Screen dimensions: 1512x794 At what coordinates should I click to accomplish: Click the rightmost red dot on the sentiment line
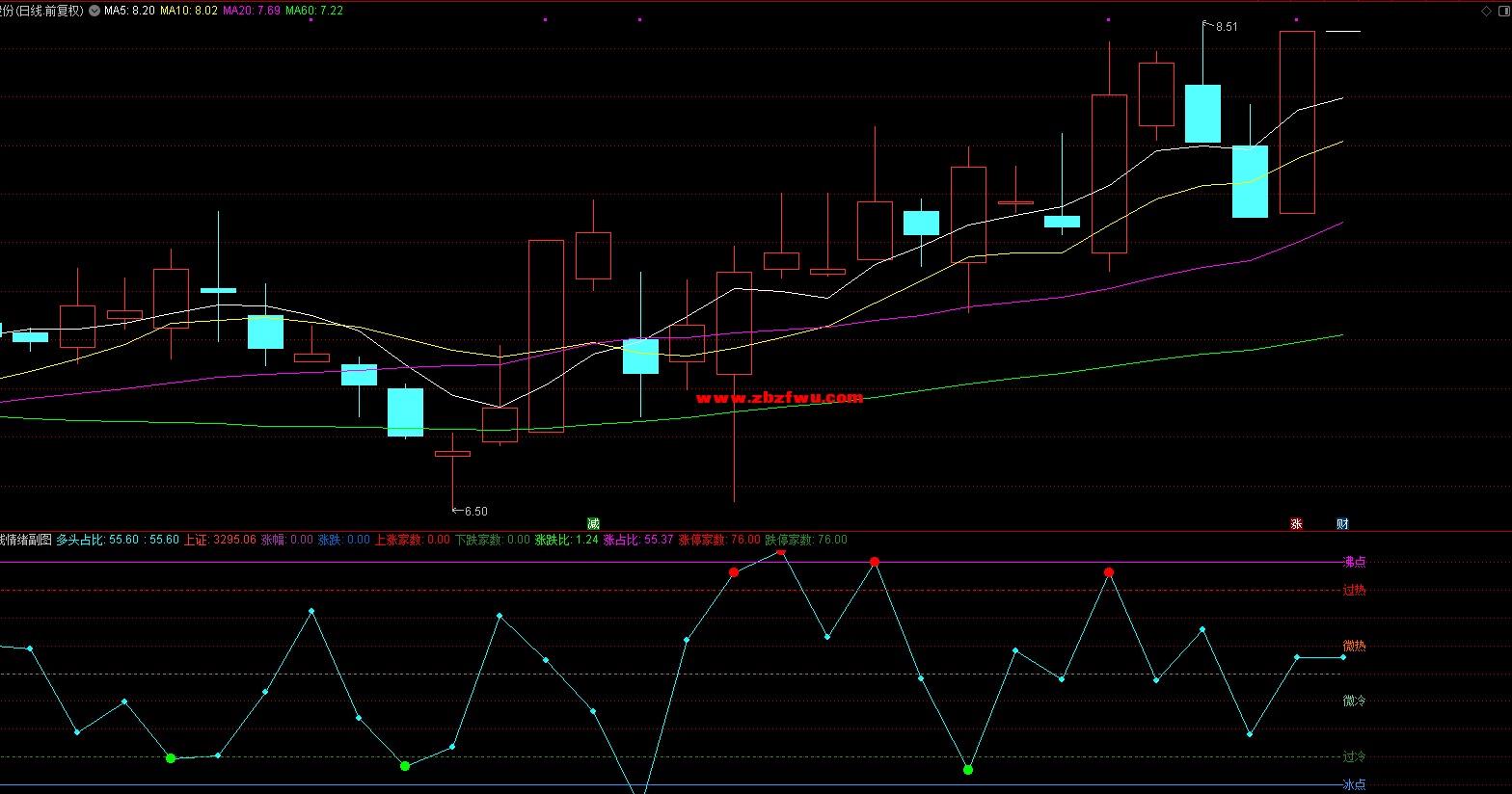(x=1109, y=572)
